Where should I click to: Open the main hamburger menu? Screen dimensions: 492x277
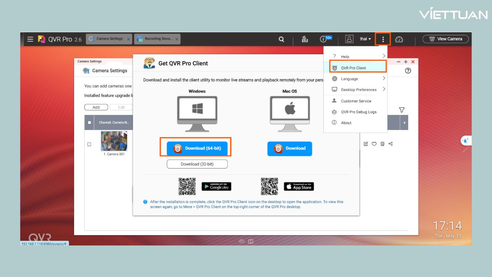(x=30, y=39)
